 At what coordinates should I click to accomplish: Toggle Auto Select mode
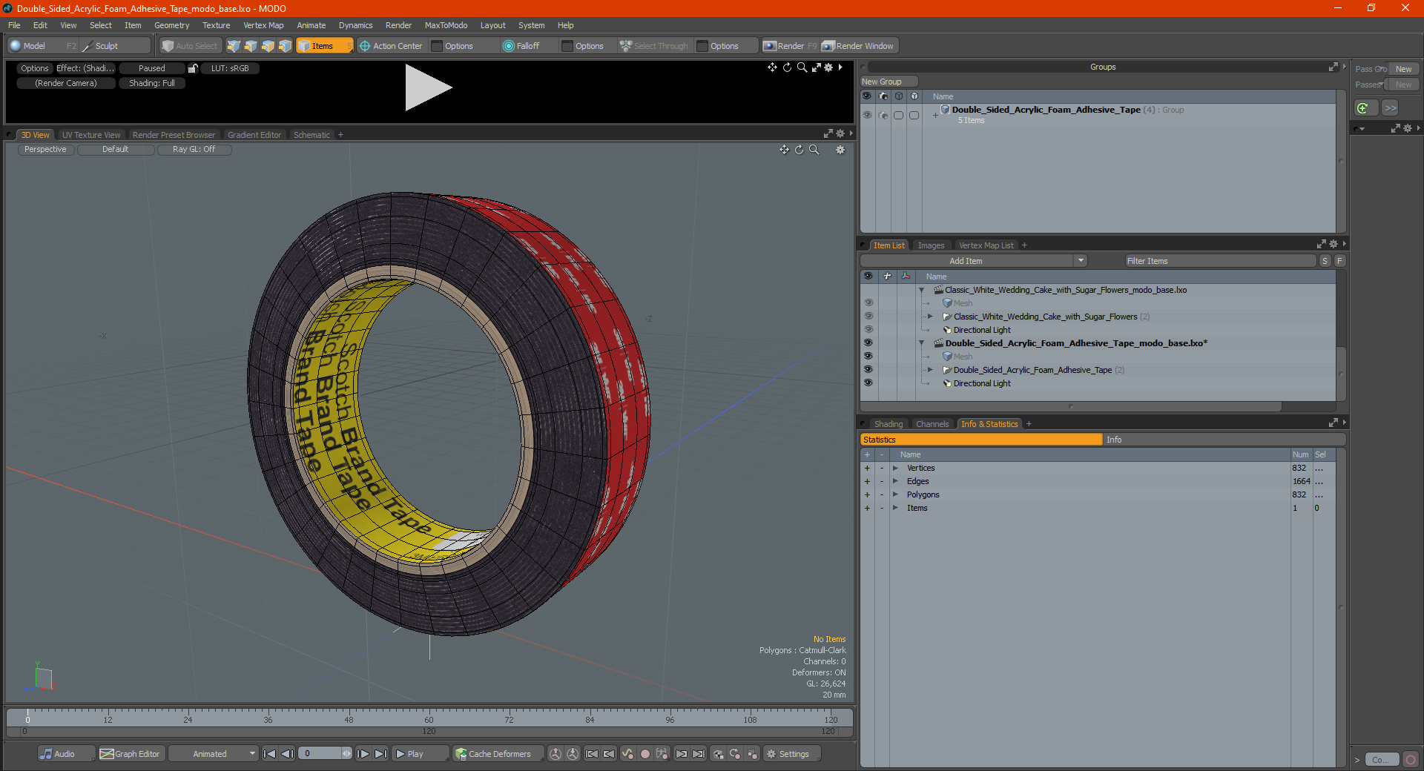(189, 46)
